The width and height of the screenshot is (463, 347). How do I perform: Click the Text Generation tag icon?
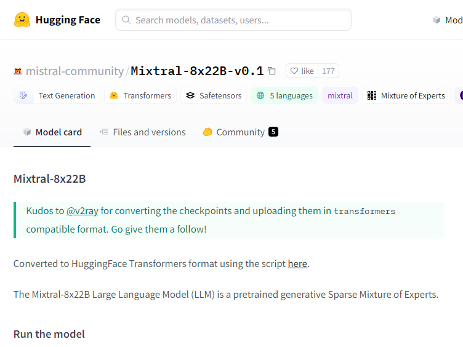point(23,95)
